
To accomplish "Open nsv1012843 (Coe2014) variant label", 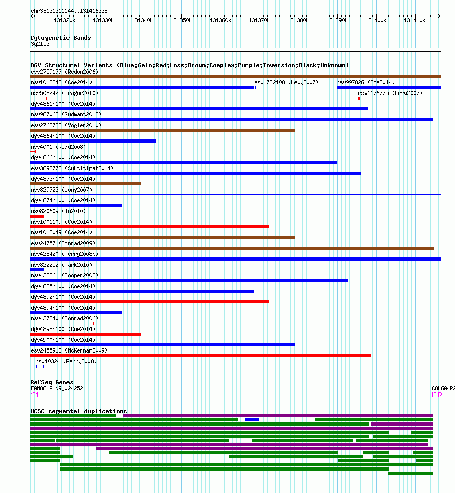I will click(x=61, y=82).
